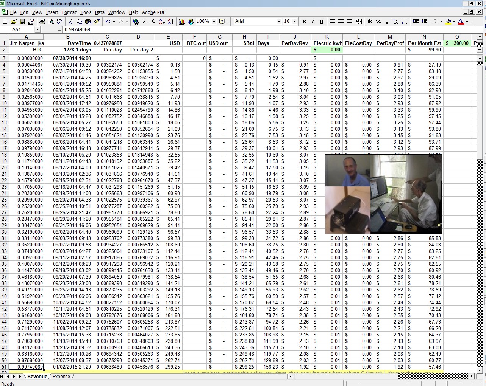Expand the Name Box dropdown

[38, 29]
